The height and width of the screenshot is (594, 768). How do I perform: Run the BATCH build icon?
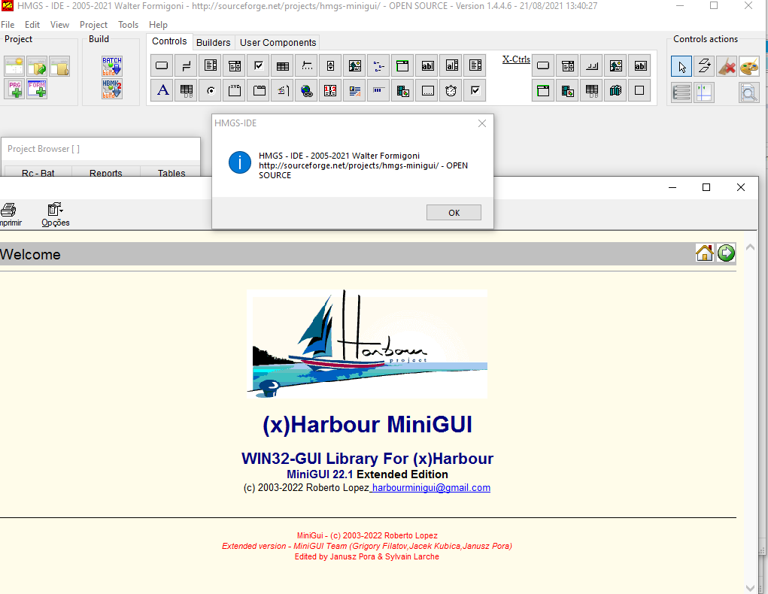tap(112, 66)
